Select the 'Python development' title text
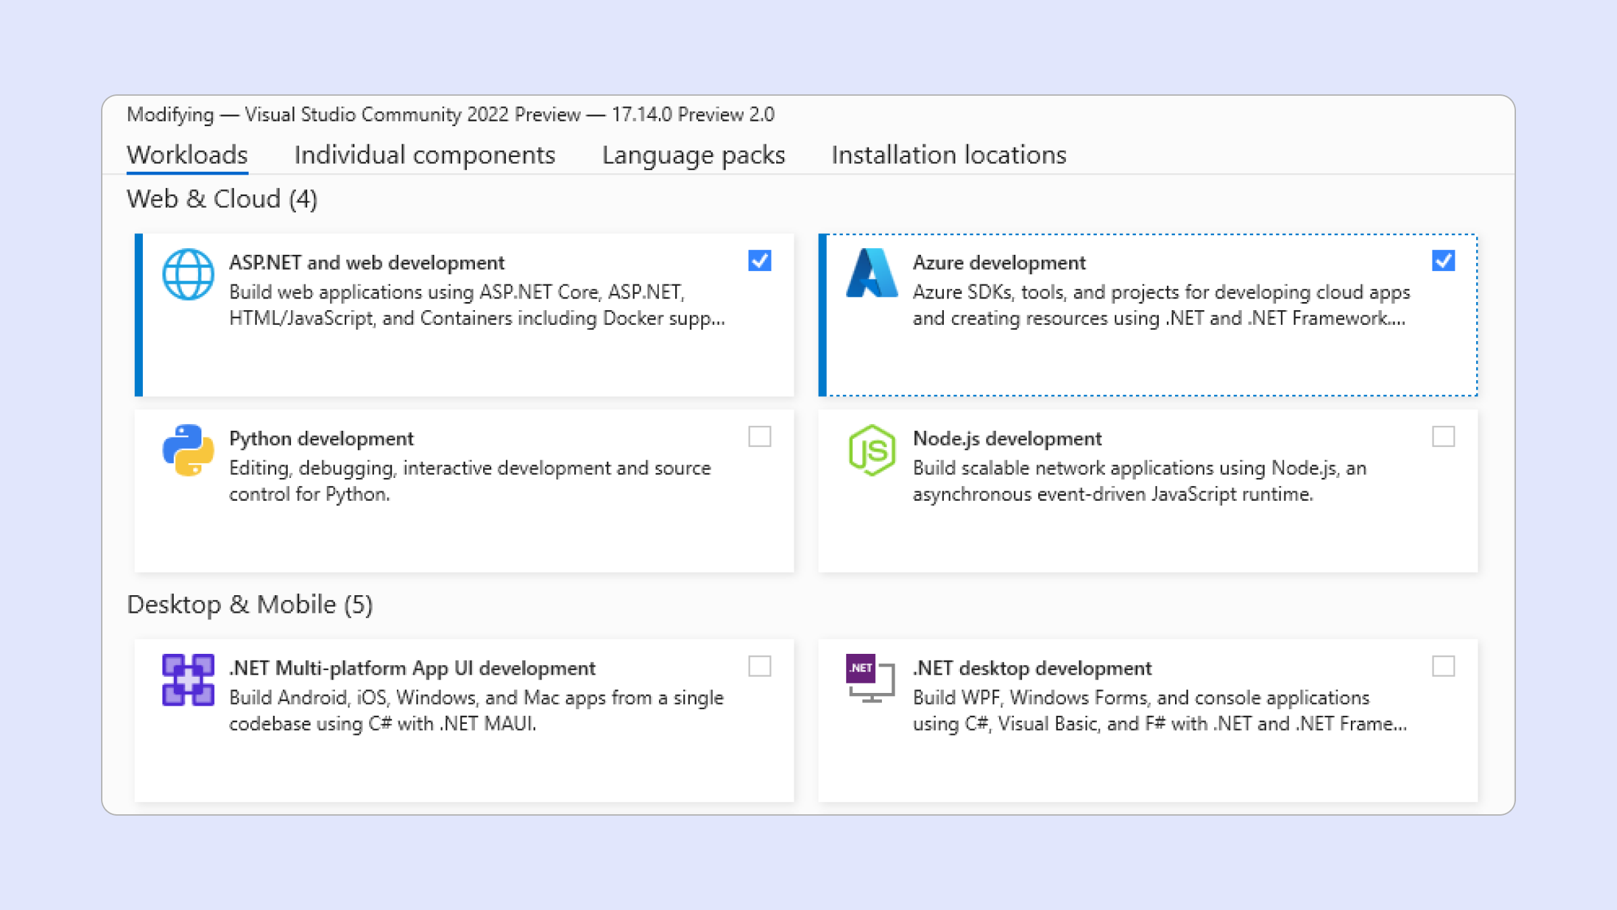1617x910 pixels. click(x=321, y=438)
